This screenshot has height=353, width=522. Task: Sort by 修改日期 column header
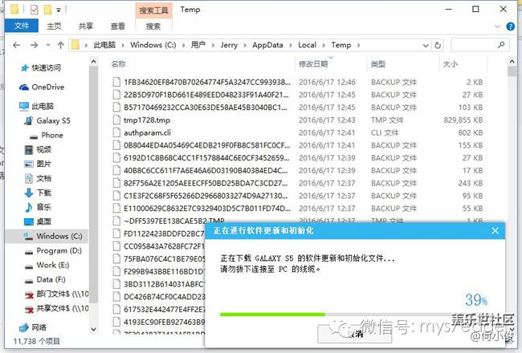(x=313, y=64)
